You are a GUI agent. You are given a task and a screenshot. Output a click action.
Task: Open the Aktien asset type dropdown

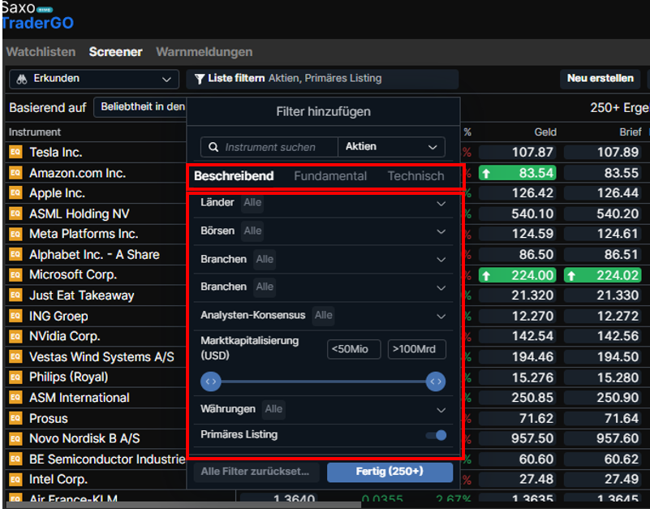pos(391,147)
